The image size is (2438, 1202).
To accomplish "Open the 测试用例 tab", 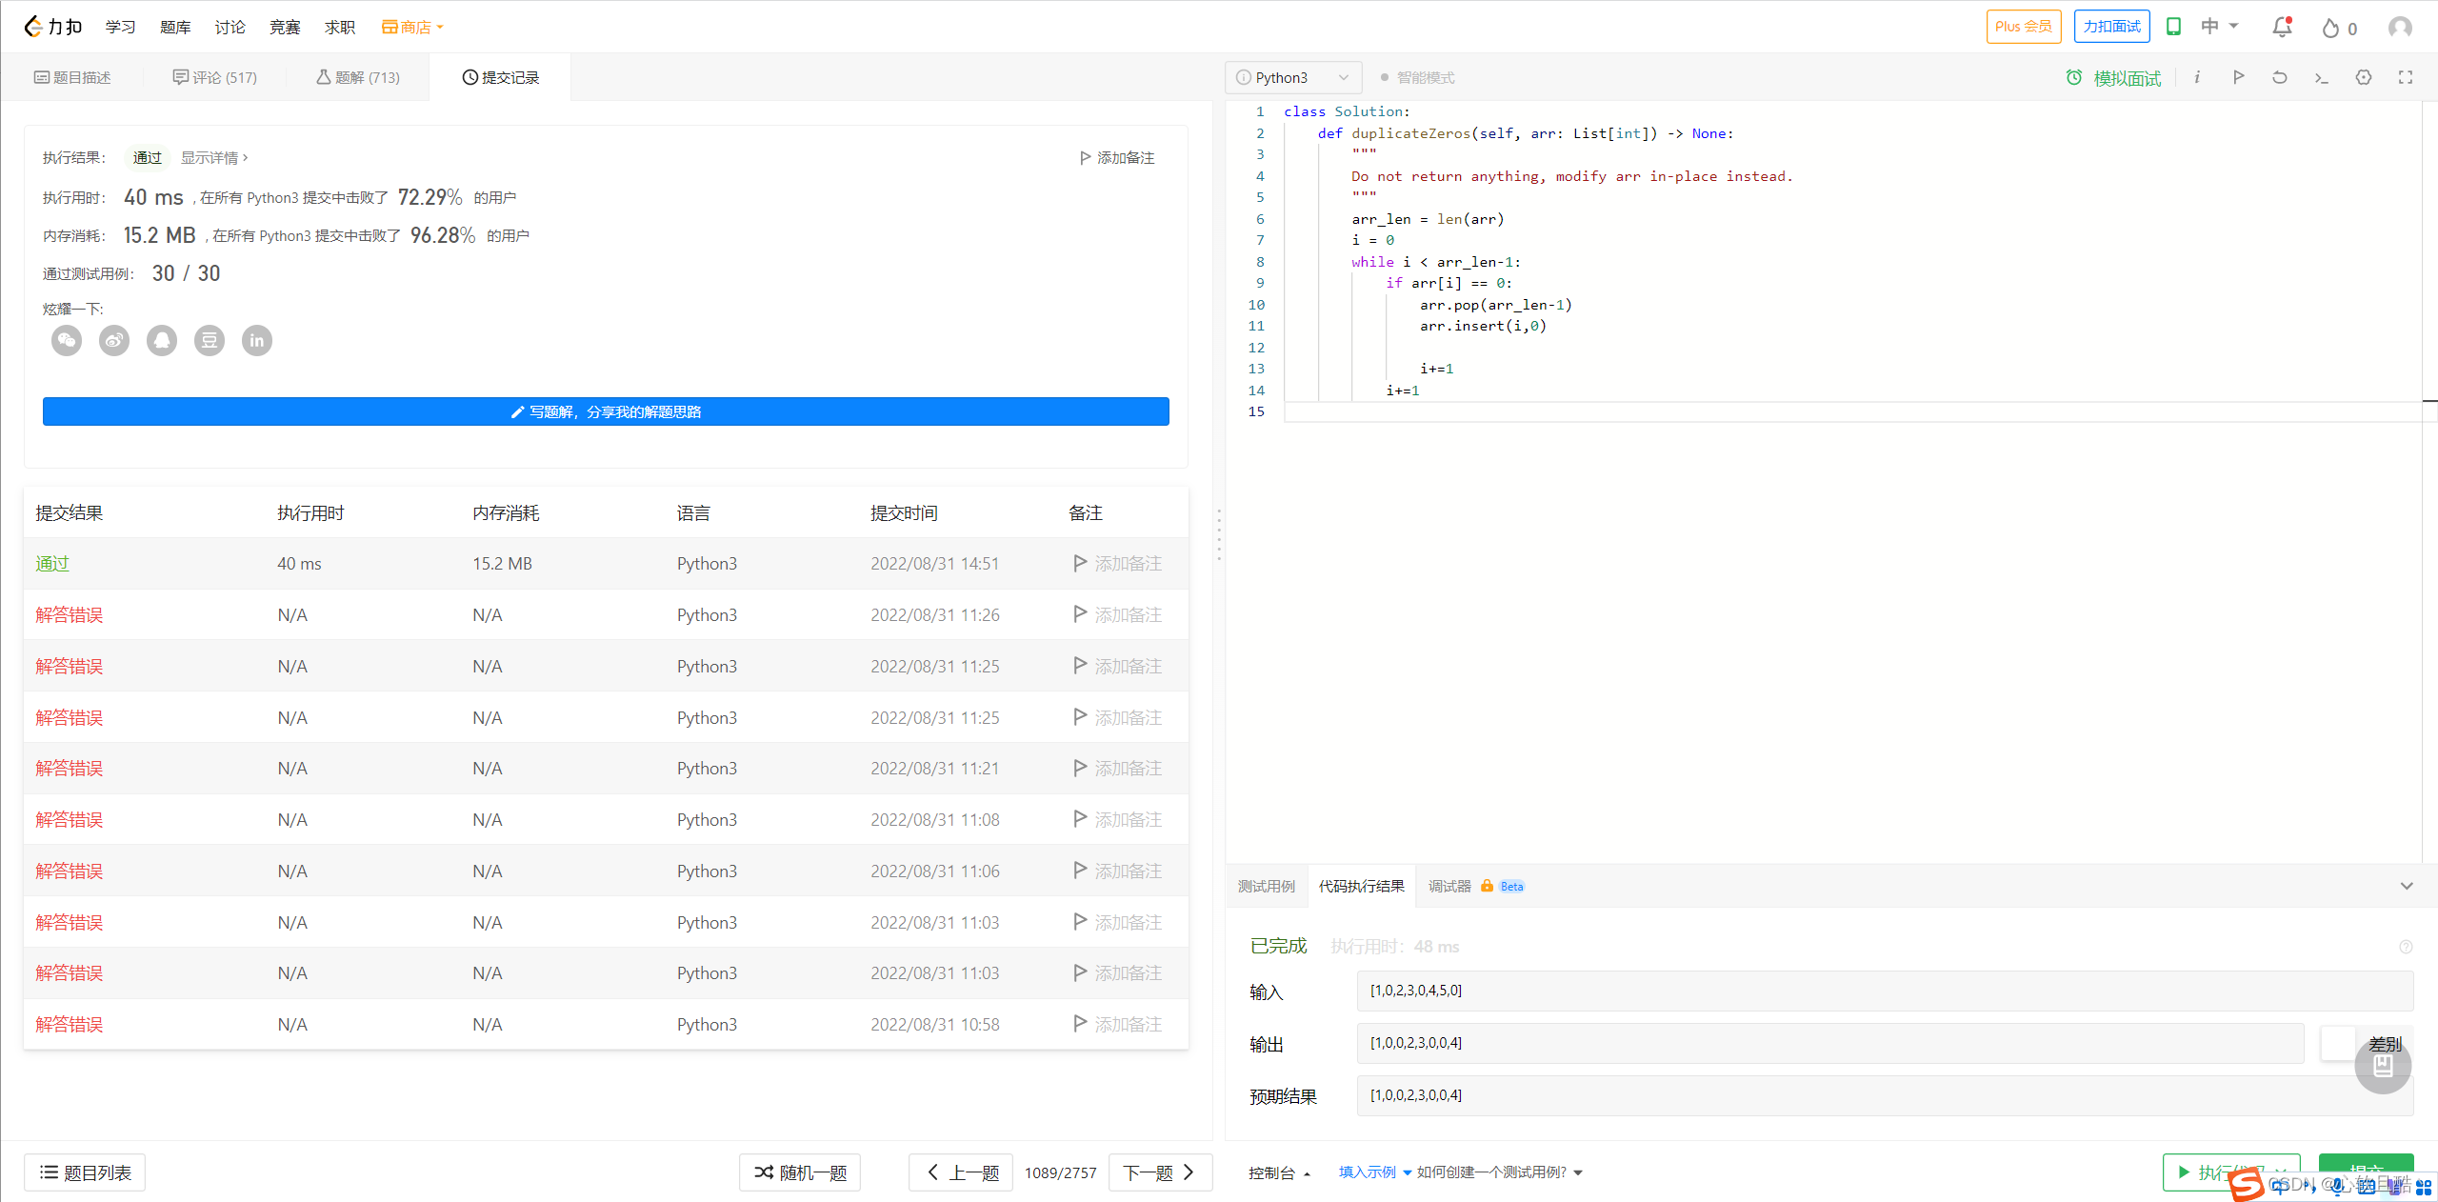I will [x=1266, y=886].
